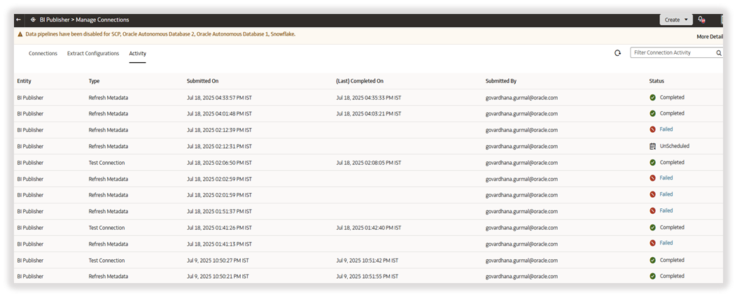Click red failed icon for 02:01:59 PM row
737x297 pixels.
click(652, 194)
